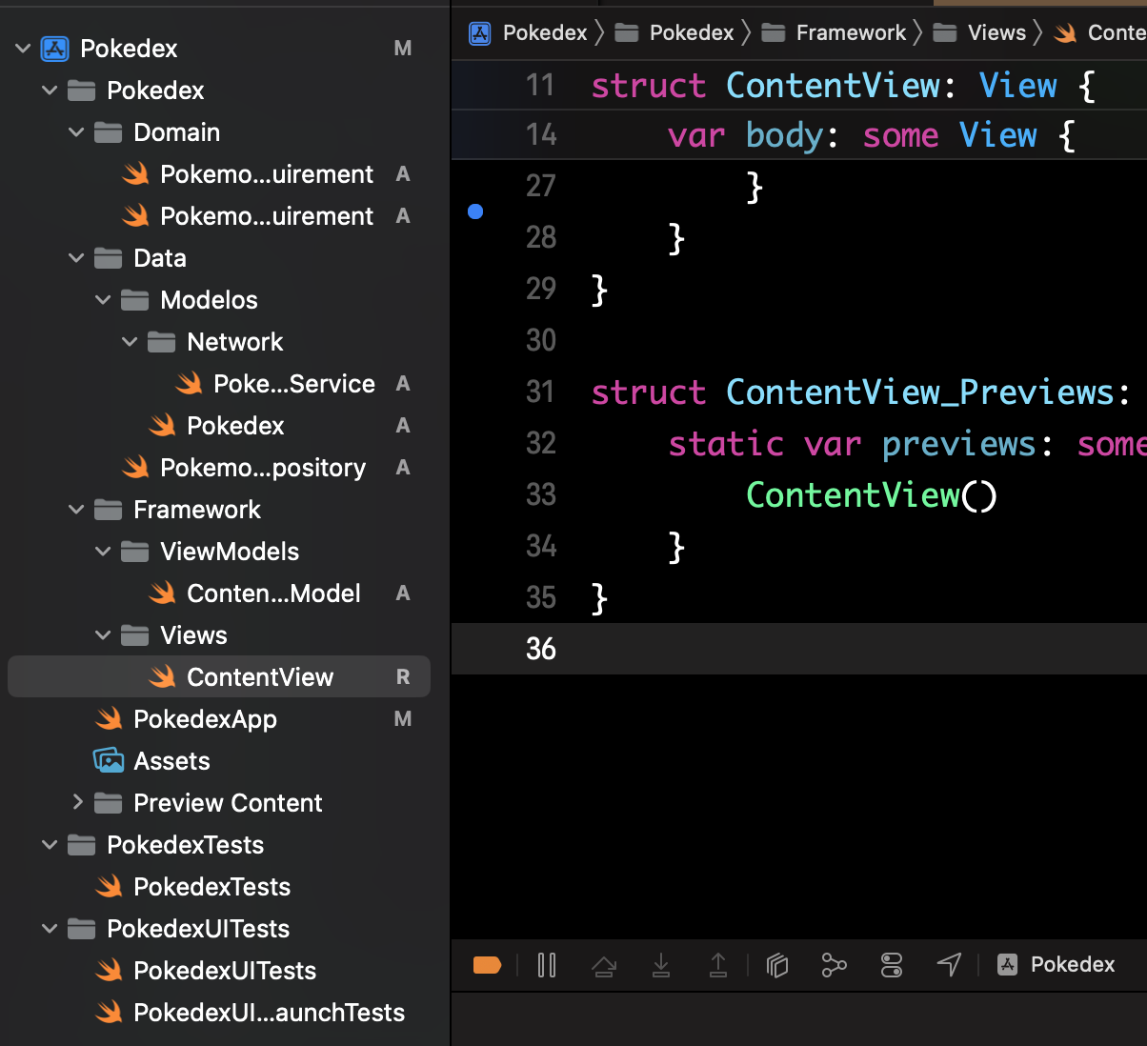This screenshot has width=1147, height=1046.
Task: Click Framework in the breadcrumb path
Action: tap(850, 33)
